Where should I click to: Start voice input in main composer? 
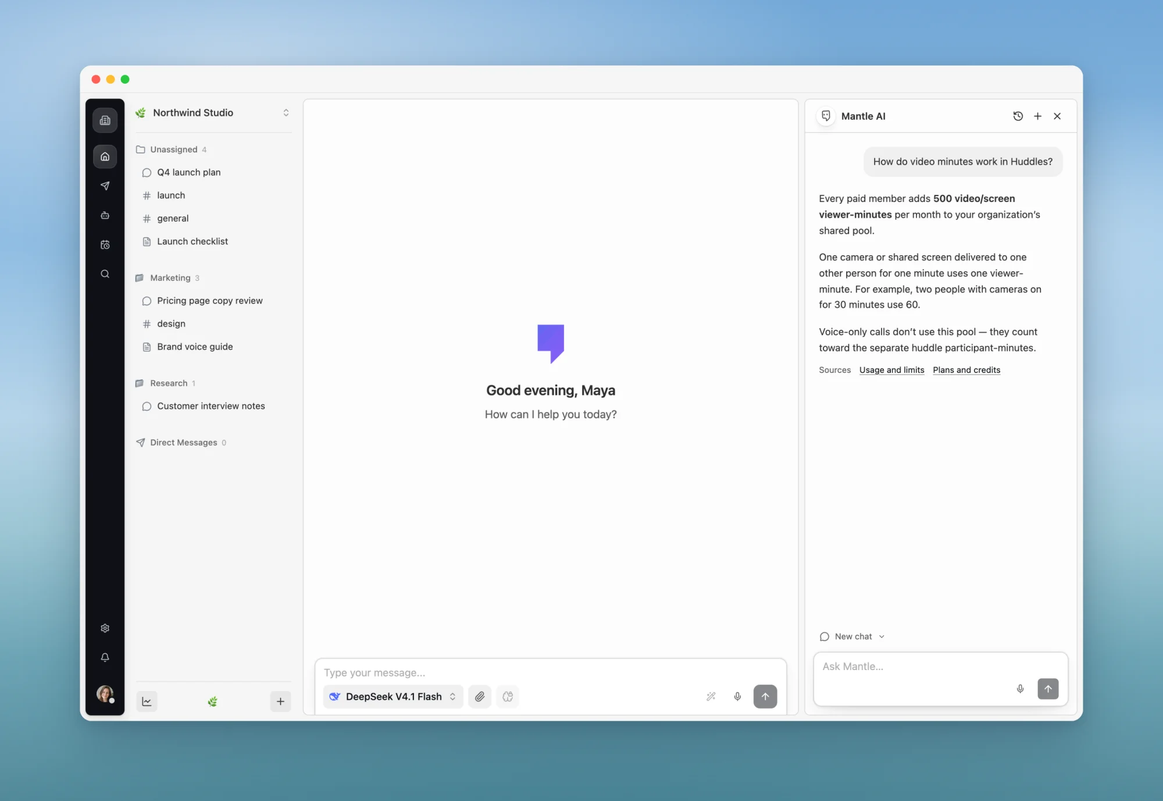(737, 696)
